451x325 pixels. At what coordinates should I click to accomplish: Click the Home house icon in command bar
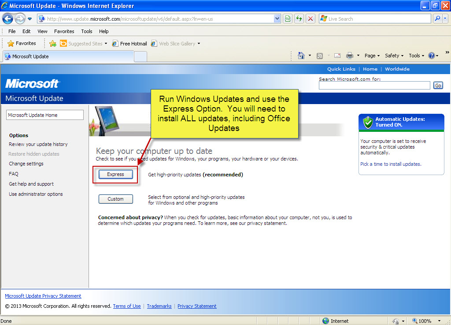(x=301, y=56)
